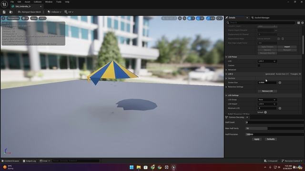Open the LOD Group dropdown
Screen dimensions: 305x171
[x=267, y=100]
